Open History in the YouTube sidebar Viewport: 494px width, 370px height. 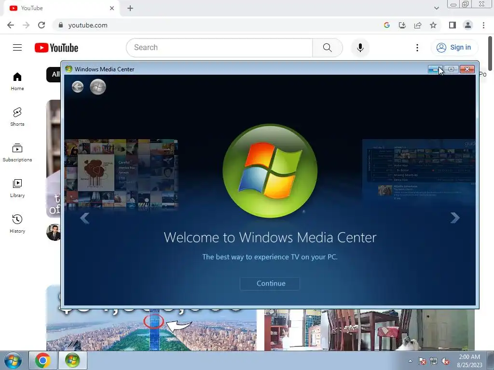point(17,224)
